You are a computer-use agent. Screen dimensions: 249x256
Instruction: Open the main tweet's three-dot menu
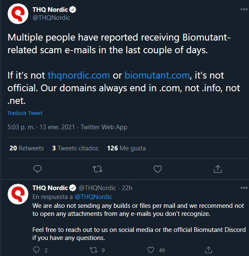(244, 9)
